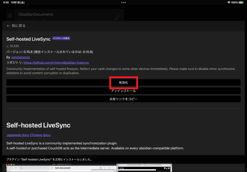
Task: Go back with 前に戻る arrow
Action: pos(16,26)
